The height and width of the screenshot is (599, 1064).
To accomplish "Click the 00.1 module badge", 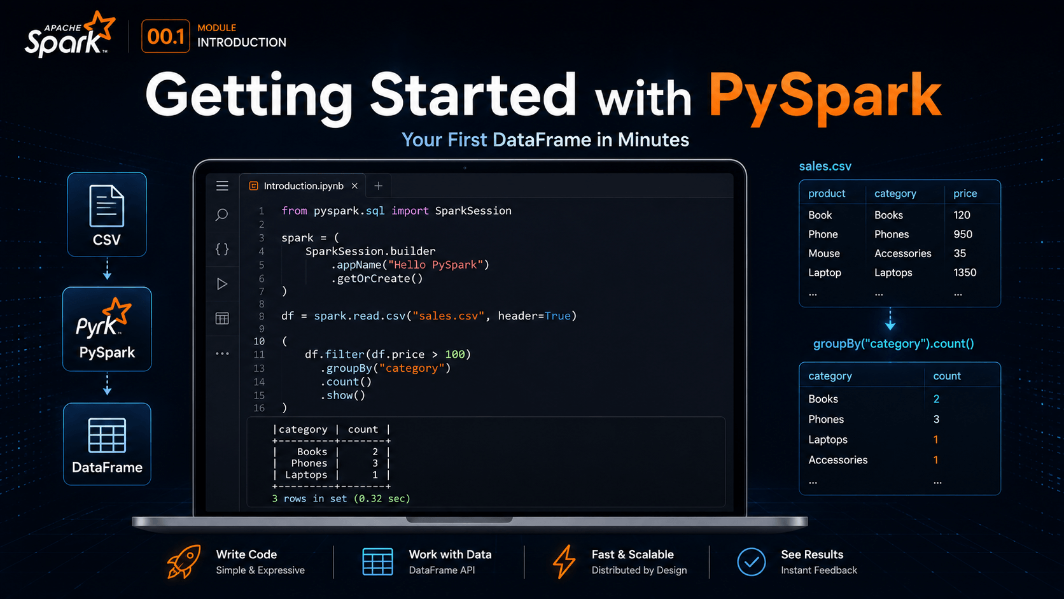I will coord(165,36).
